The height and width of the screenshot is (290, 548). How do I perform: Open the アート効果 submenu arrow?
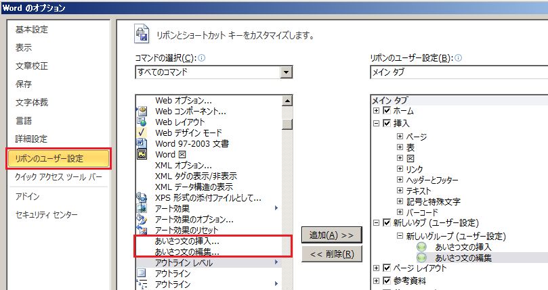click(276, 208)
